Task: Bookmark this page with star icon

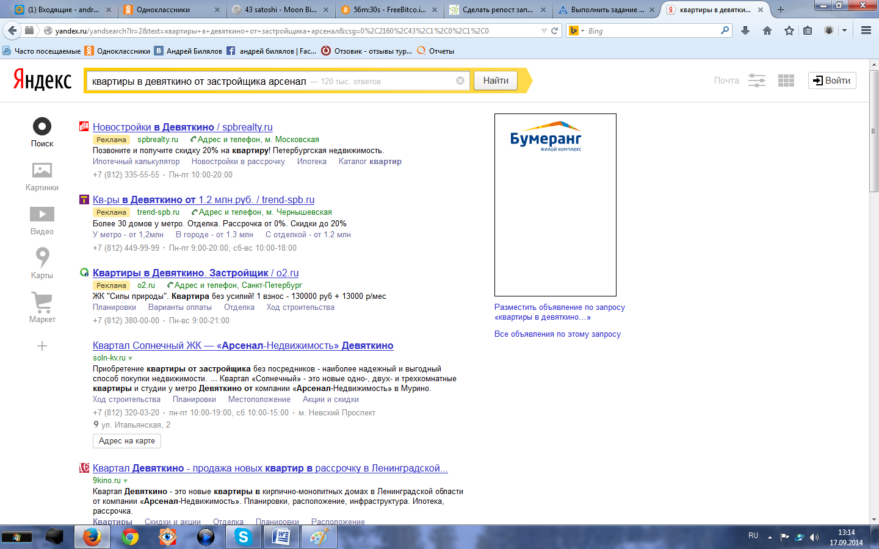Action: [x=789, y=30]
